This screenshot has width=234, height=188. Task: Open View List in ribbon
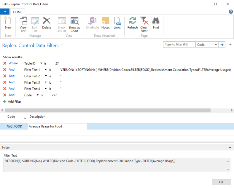pyautogui.click(x=23, y=25)
